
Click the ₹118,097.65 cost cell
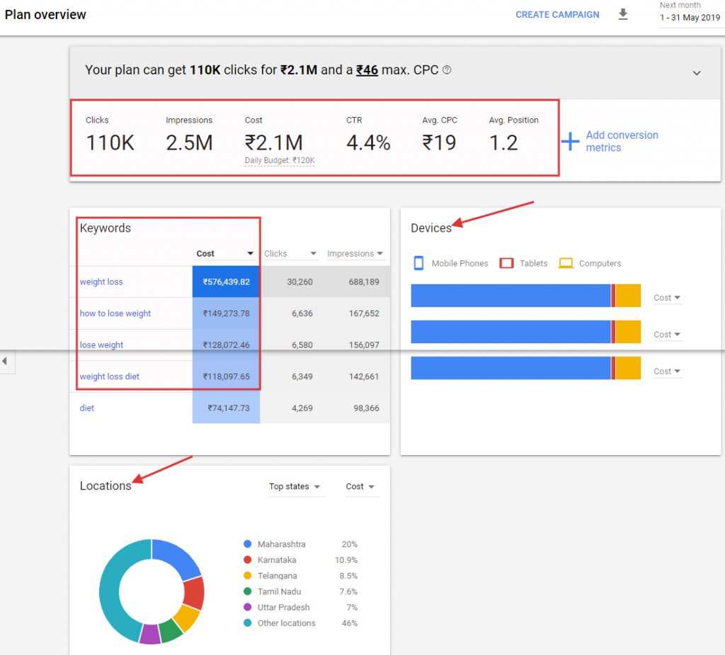click(x=226, y=376)
